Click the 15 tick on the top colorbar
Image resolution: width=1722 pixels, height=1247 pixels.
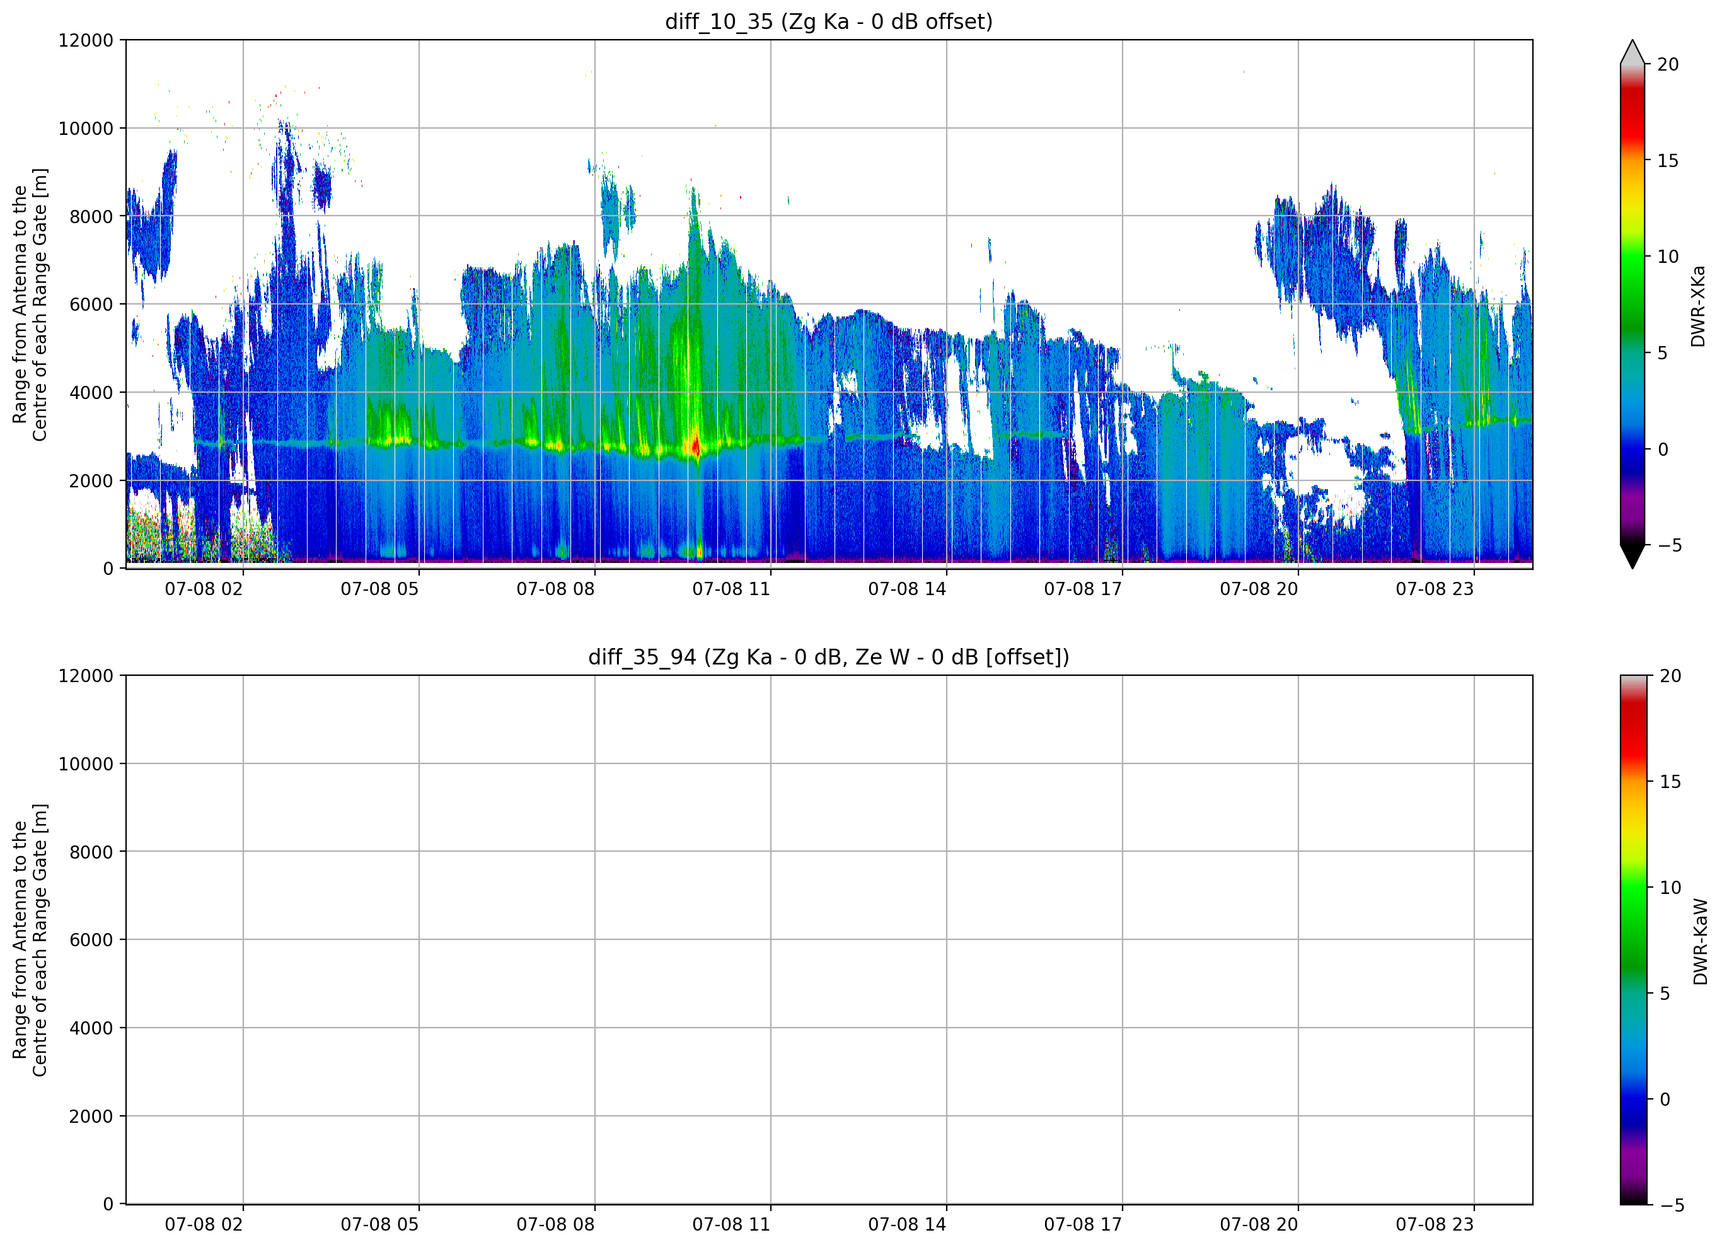(x=1667, y=161)
